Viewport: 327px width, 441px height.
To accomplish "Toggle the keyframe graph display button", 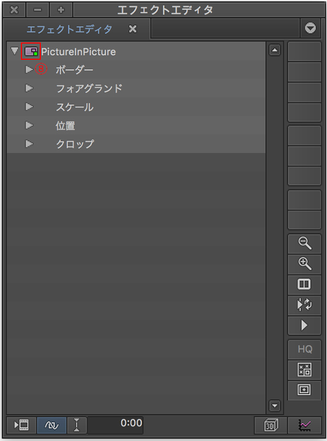I will [304, 425].
